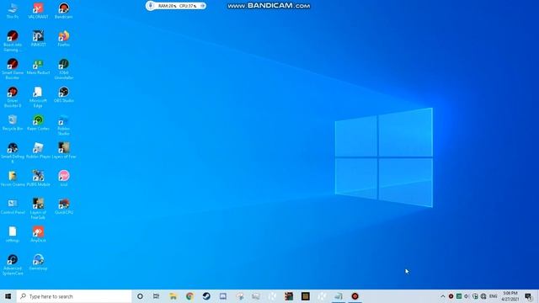Open AnyDesk desktop shortcut

[38, 234]
